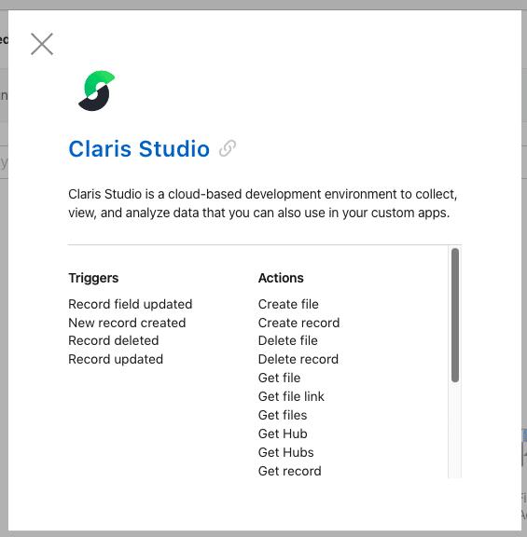This screenshot has width=527, height=537.
Task: Open the Claris Studio title link
Action: [139, 149]
